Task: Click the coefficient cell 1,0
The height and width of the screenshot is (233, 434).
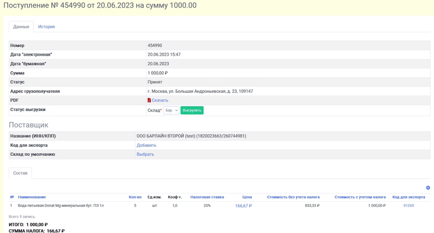Action: (175, 206)
